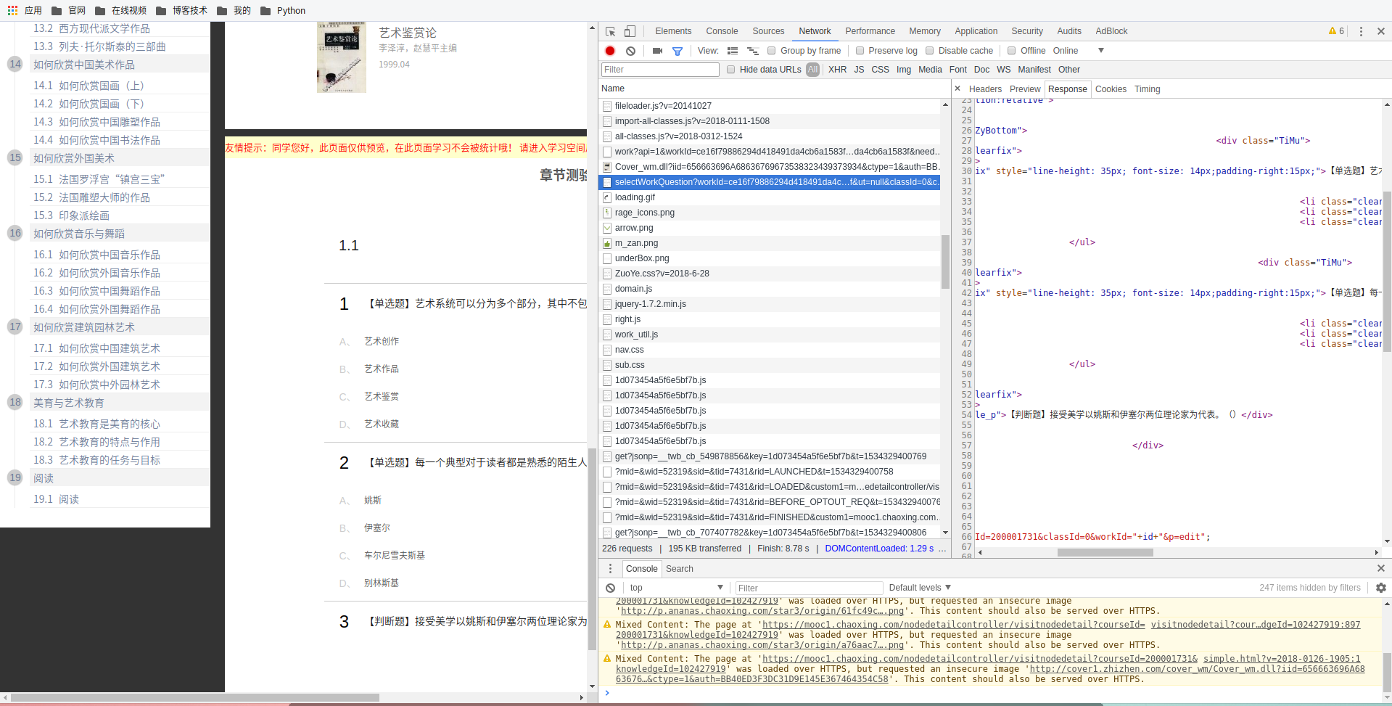This screenshot has height=706, width=1392.
Task: Click the console Filter input field
Action: point(809,588)
